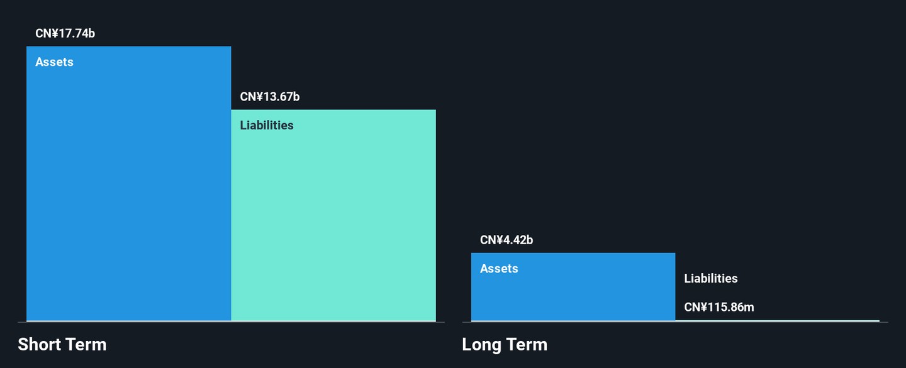
Task: Click the word Short in the Short Term heading
Action: 40,345
